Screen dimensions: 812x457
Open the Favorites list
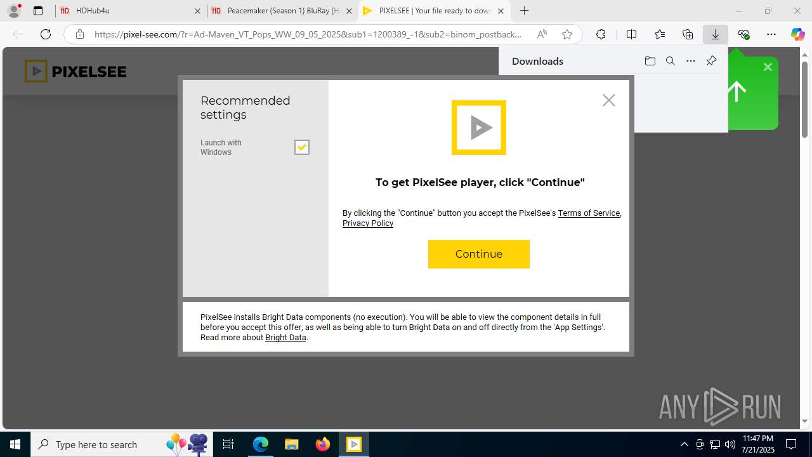pos(660,34)
